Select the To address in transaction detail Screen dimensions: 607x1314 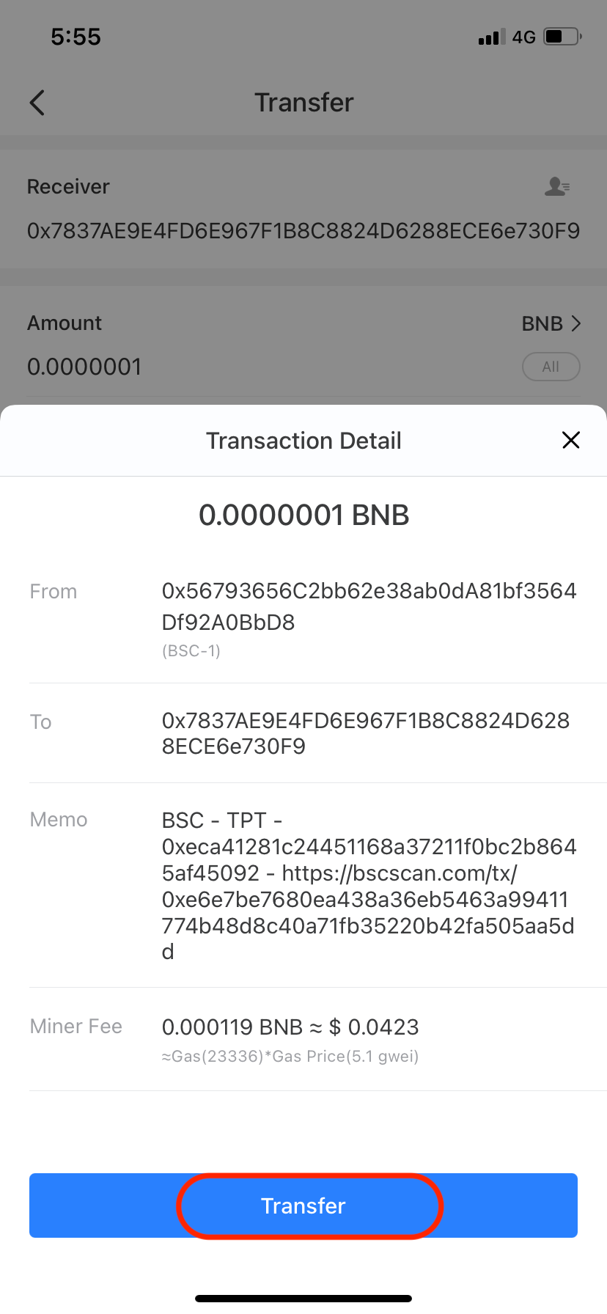365,733
